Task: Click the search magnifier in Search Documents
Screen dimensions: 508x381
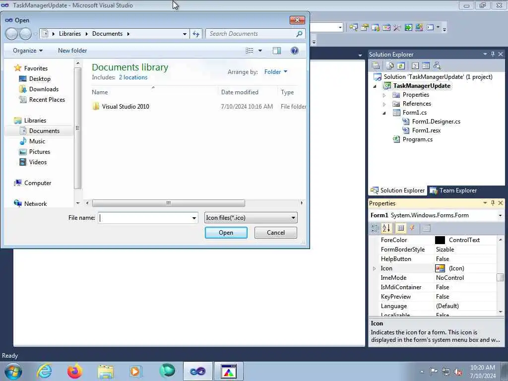Action: pos(299,34)
